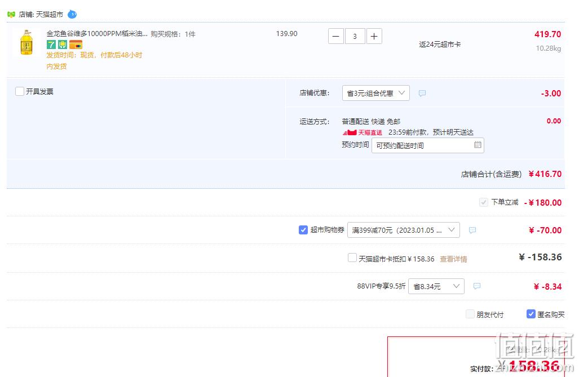Click the 返24元超市卡 promotion text
The image size is (579, 377).
(440, 45)
